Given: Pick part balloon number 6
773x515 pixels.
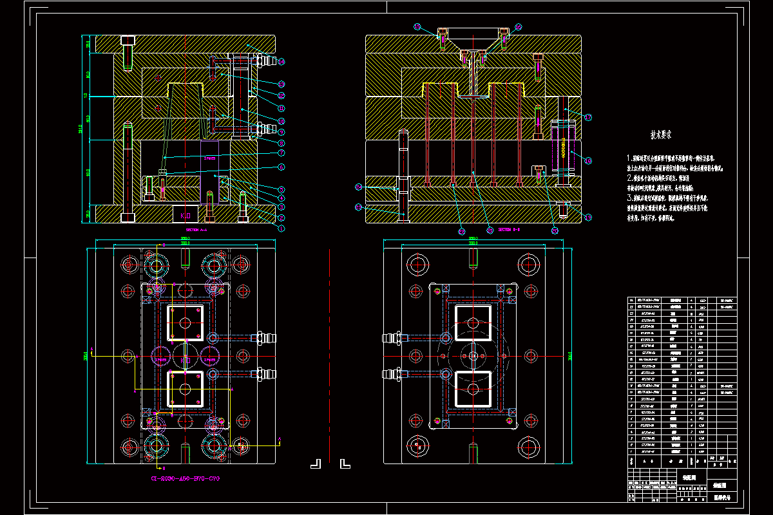Looking at the screenshot, I should tap(282, 167).
